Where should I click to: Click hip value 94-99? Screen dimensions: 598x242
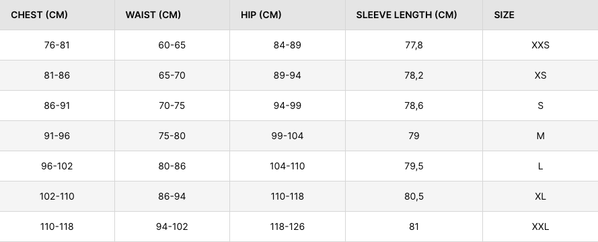tap(287, 106)
